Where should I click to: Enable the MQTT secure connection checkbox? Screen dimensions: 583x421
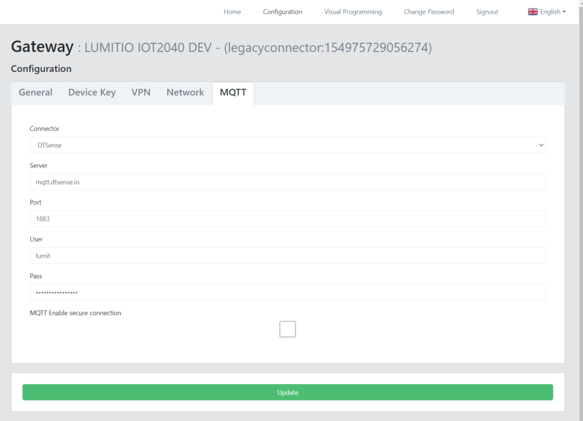click(x=288, y=329)
